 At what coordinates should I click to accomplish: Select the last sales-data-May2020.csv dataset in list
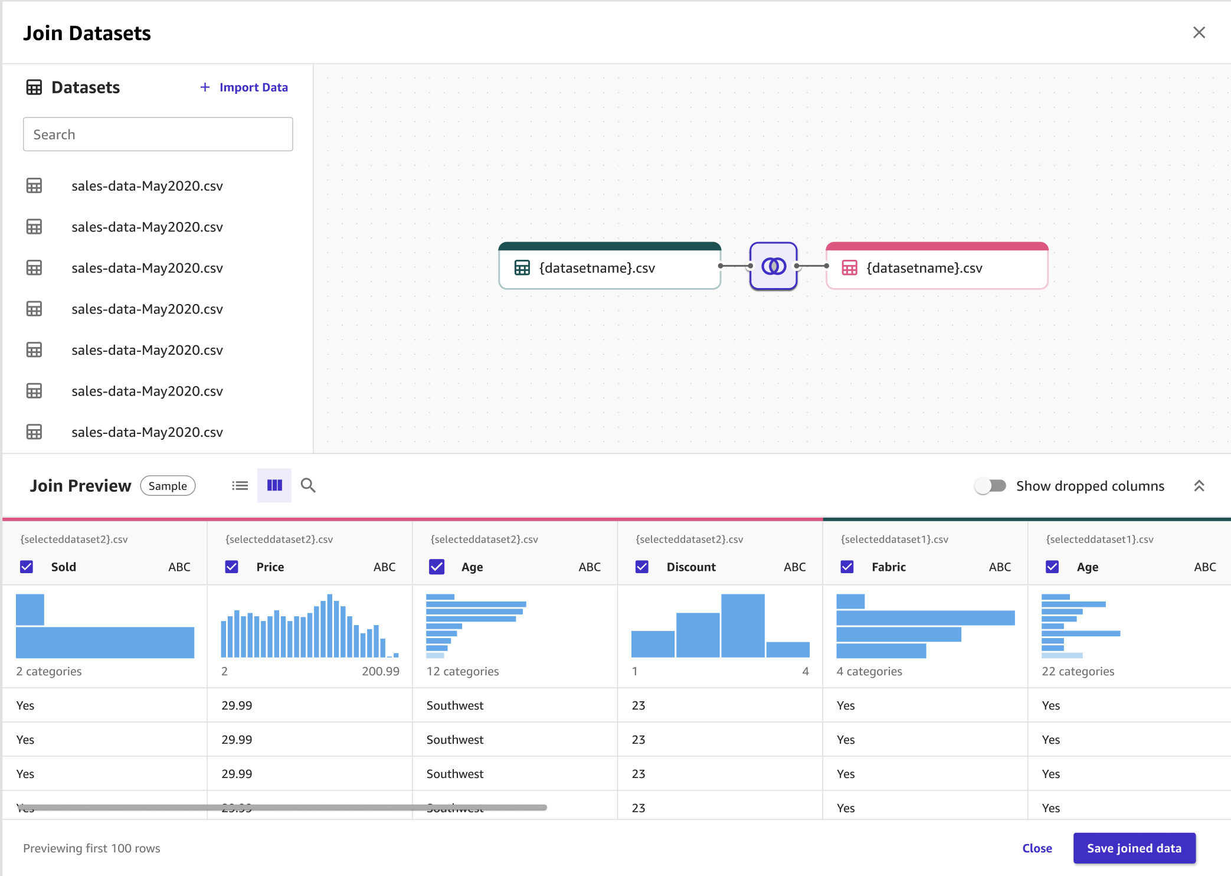pos(147,432)
